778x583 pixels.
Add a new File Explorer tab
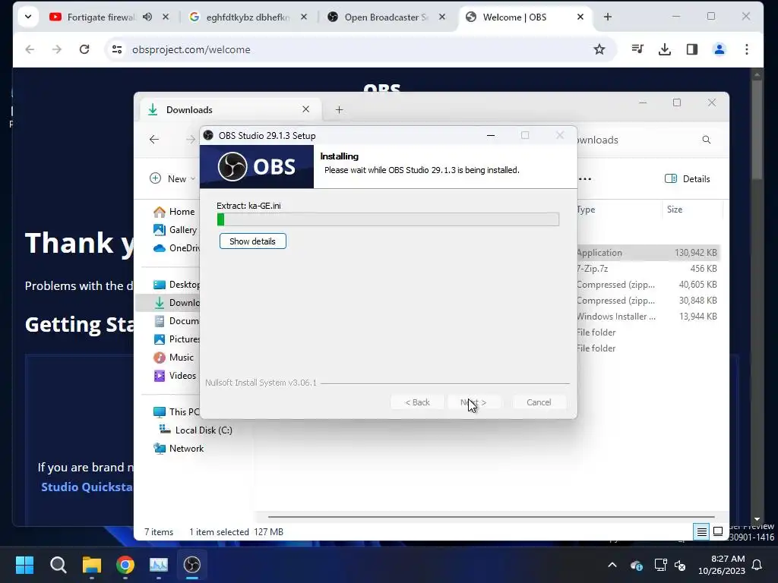[340, 110]
